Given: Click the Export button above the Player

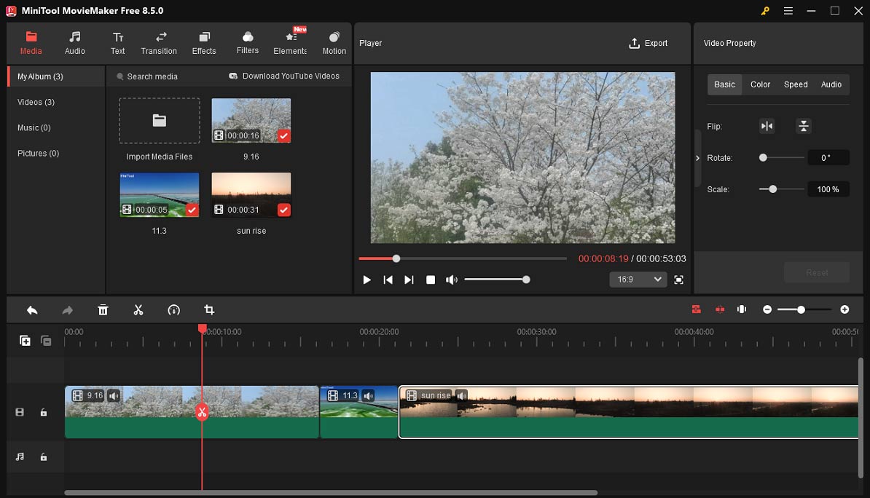Looking at the screenshot, I should coord(648,42).
